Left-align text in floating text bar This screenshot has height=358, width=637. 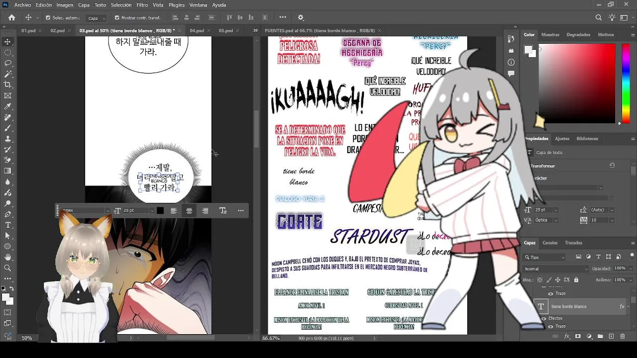pos(173,211)
